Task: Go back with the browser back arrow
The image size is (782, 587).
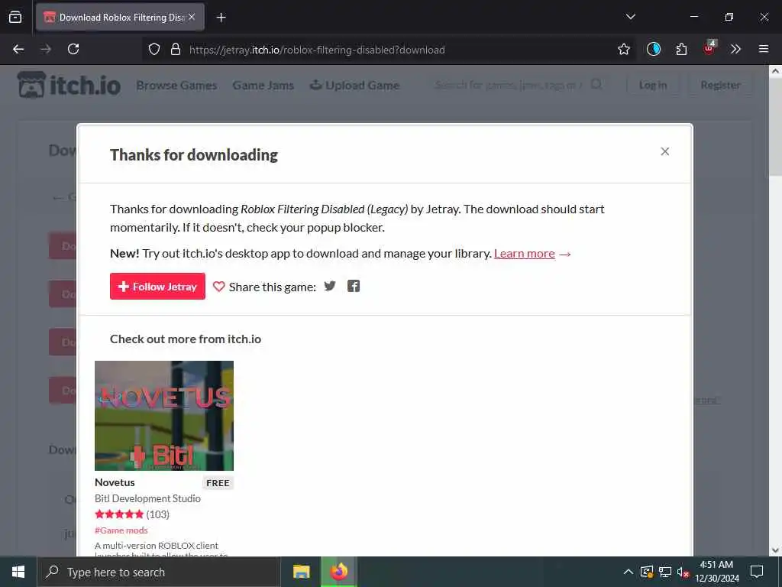Action: [18, 49]
